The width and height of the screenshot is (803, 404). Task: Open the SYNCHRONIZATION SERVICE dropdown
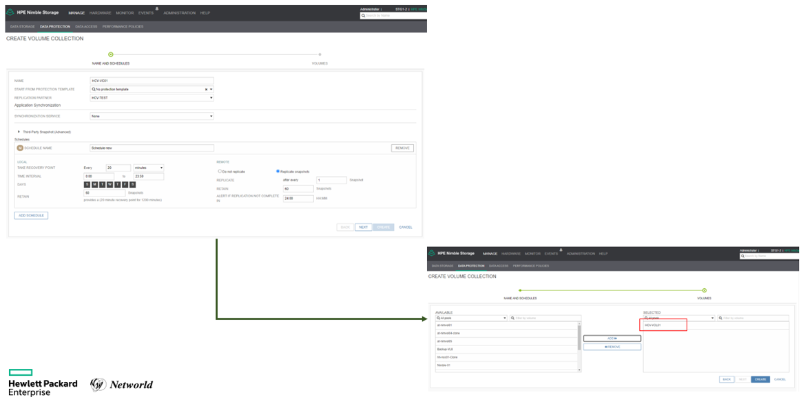point(152,117)
